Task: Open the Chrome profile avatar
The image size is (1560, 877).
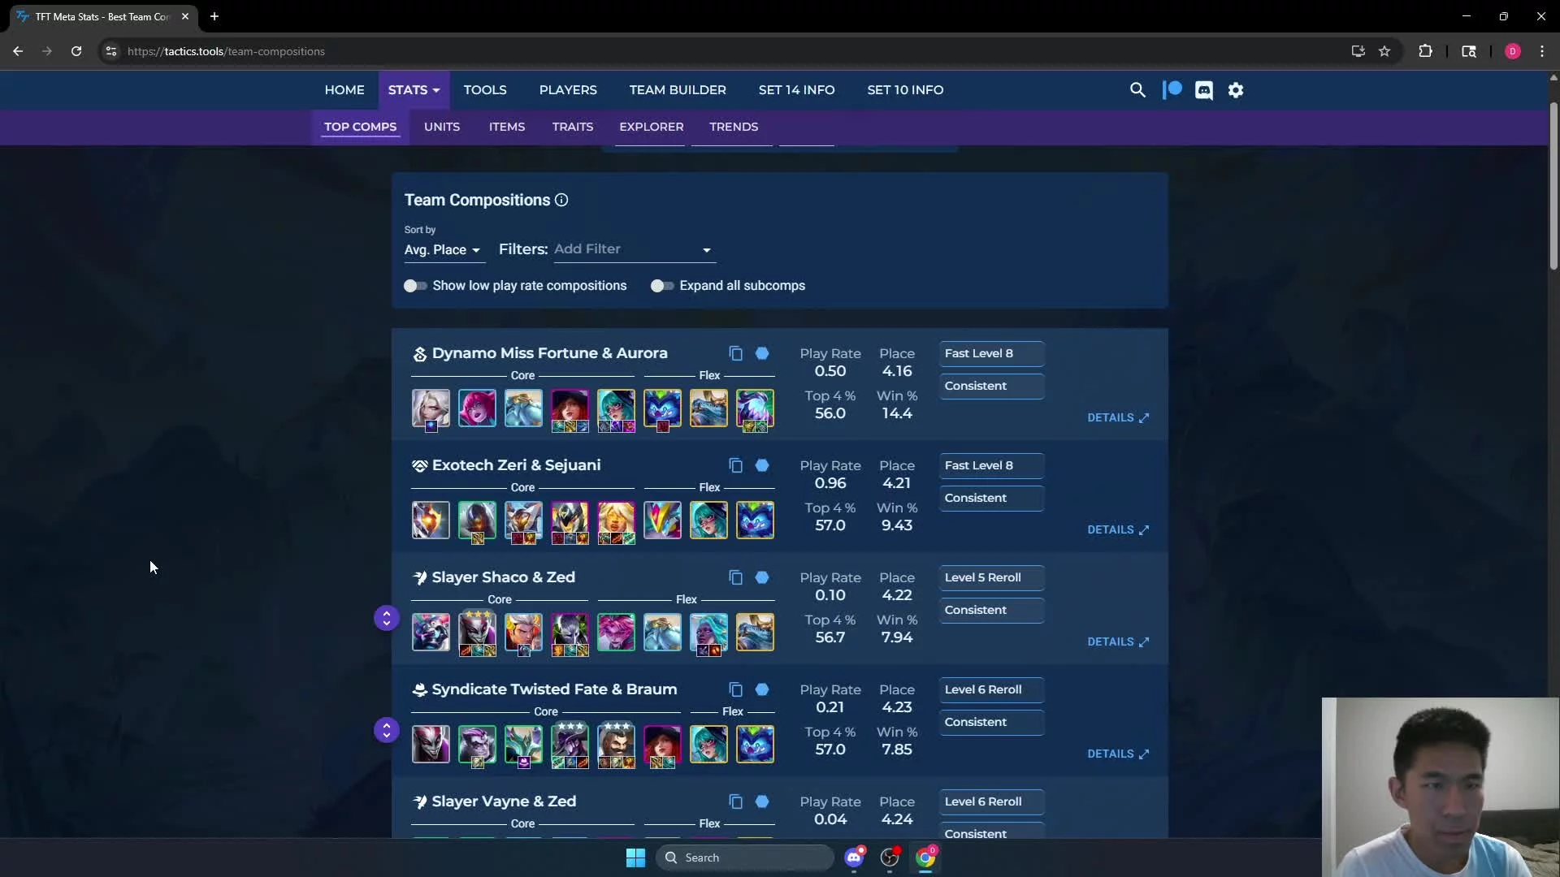Action: pyautogui.click(x=1512, y=51)
